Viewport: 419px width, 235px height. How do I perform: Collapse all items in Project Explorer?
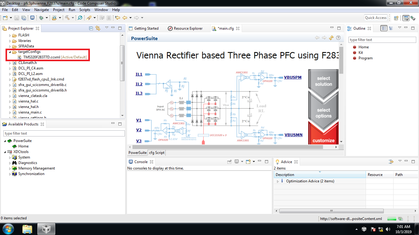91,28
